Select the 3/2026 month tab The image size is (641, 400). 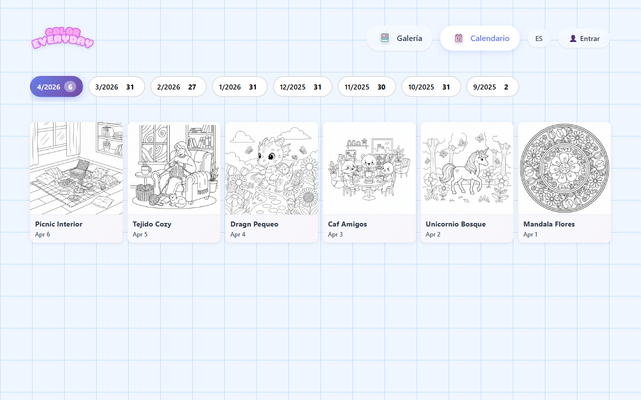point(116,87)
